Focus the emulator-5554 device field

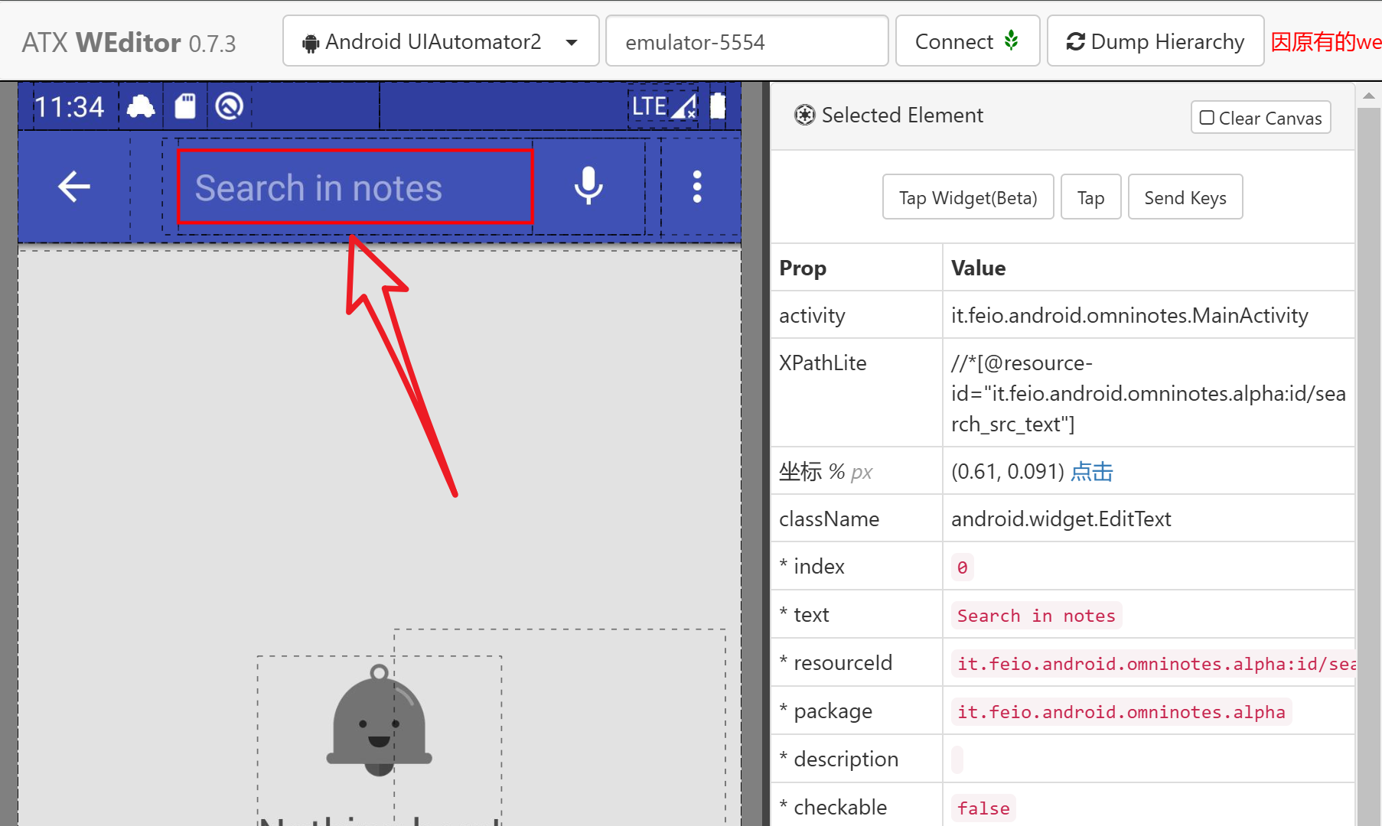pos(747,41)
